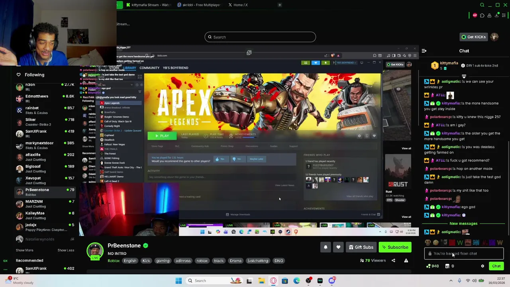Click the justchatting tag
The width and height of the screenshot is (510, 287).
[258, 261]
